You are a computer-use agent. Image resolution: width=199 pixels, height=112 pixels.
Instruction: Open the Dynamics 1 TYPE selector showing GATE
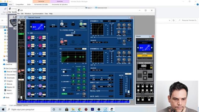(109, 21)
